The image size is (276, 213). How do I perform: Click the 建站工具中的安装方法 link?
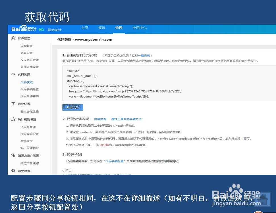tap(126, 119)
